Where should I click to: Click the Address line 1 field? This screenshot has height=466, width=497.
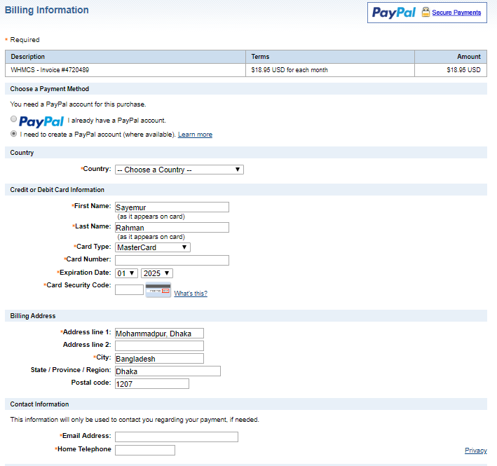click(x=159, y=334)
